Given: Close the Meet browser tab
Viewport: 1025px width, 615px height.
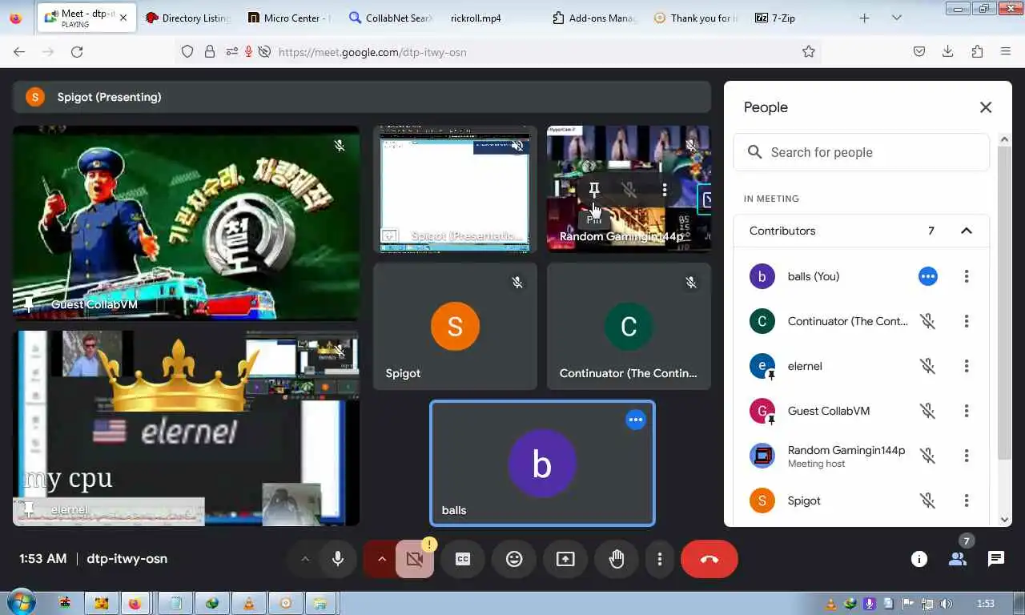Looking at the screenshot, I should point(123,18).
